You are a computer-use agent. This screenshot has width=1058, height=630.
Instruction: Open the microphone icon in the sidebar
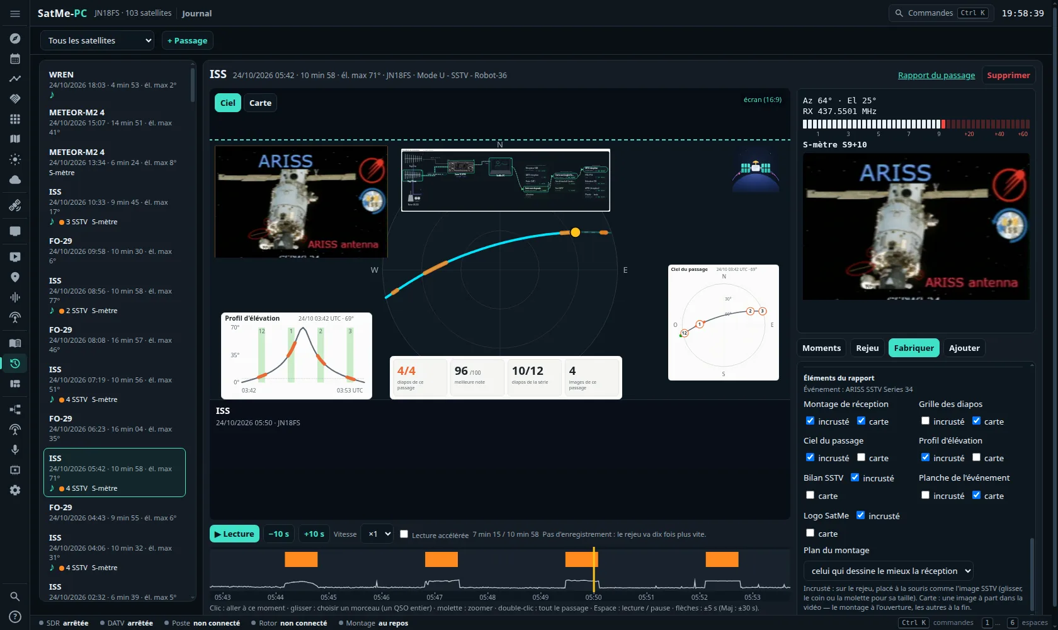pos(15,450)
